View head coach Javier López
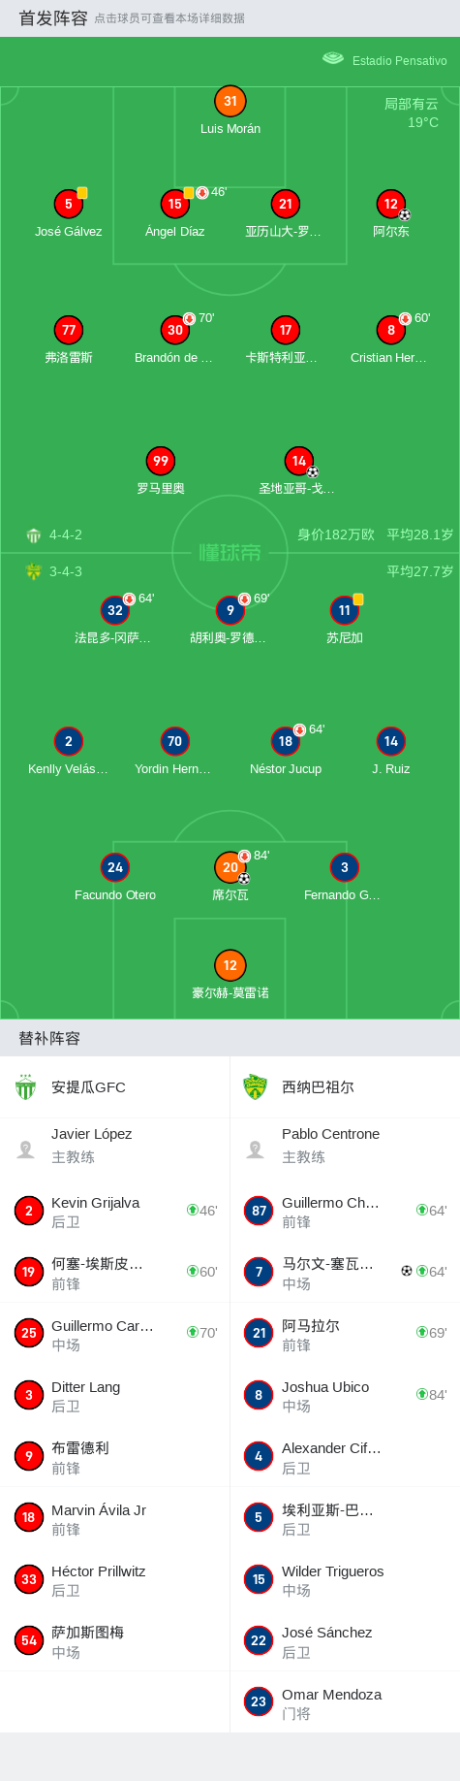460x1781 pixels. (x=115, y=1149)
